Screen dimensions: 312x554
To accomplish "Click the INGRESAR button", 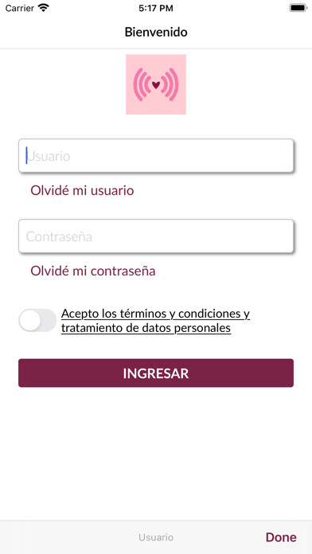I will click(156, 373).
